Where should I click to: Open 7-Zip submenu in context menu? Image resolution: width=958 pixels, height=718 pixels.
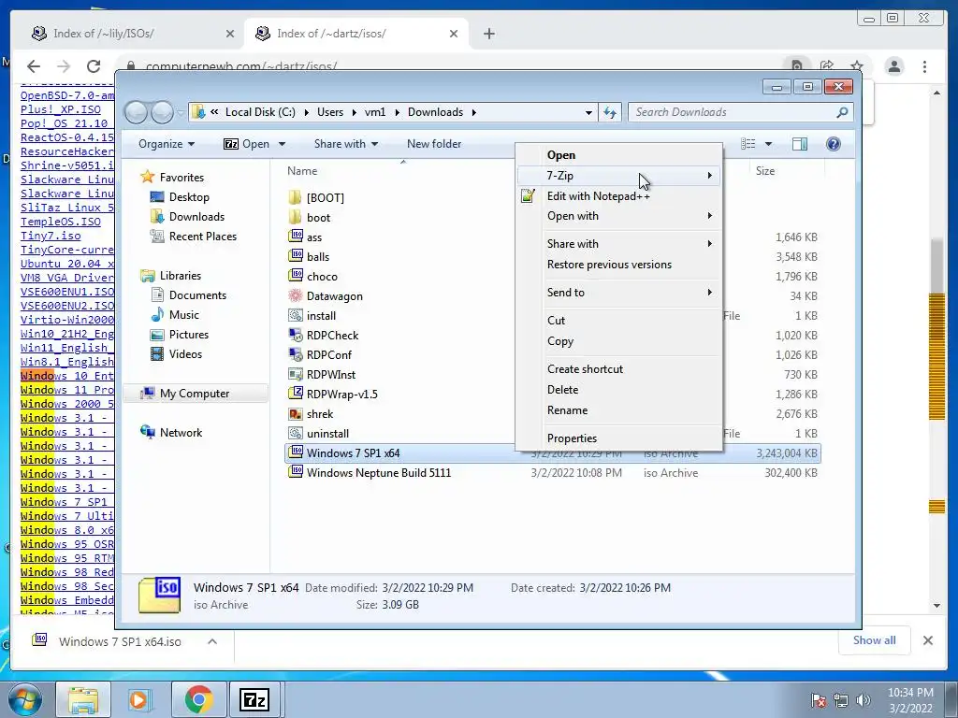coord(619,176)
